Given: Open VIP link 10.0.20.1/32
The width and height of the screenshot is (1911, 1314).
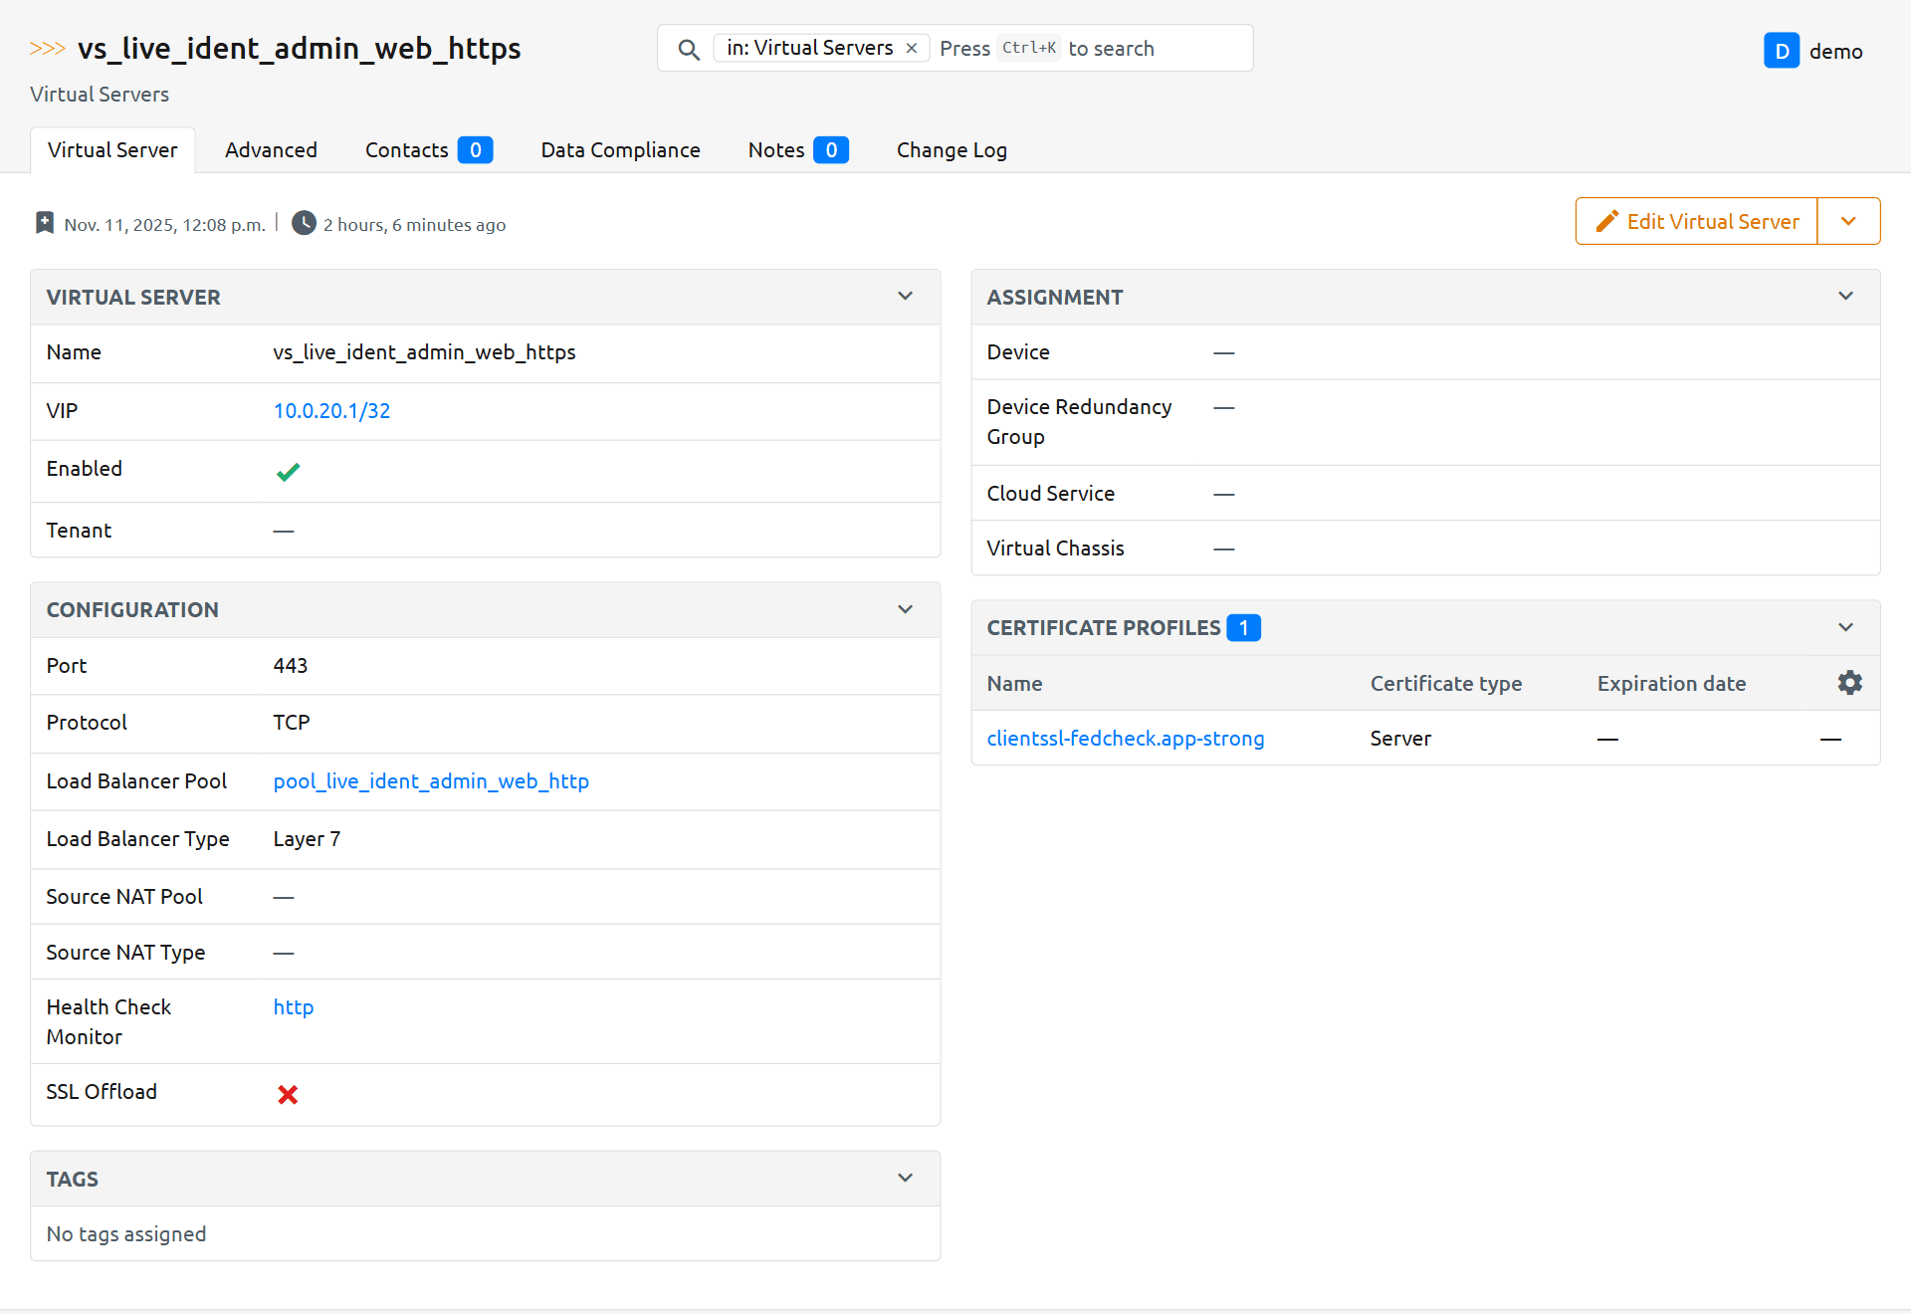Looking at the screenshot, I should (331, 411).
